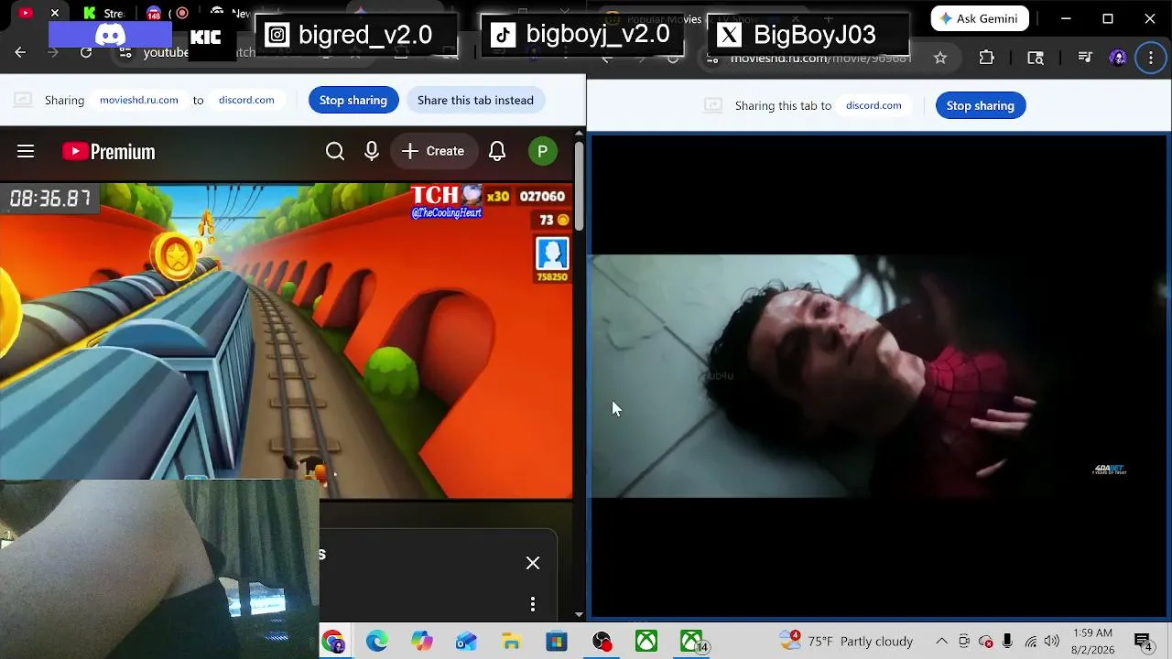Viewport: 1172px width, 659px height.
Task: Open Chrome from the taskbar
Action: (332, 642)
